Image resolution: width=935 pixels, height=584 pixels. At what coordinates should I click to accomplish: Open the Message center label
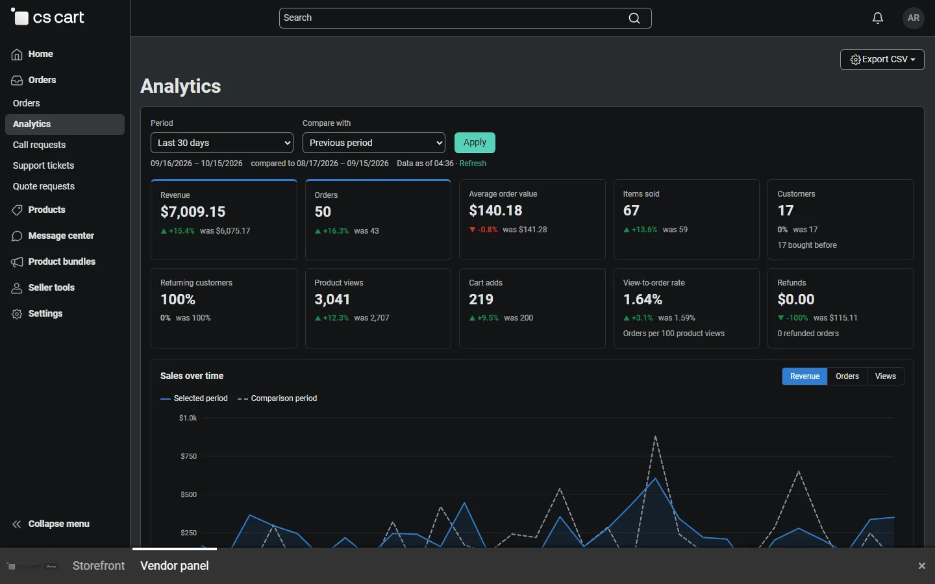click(61, 236)
